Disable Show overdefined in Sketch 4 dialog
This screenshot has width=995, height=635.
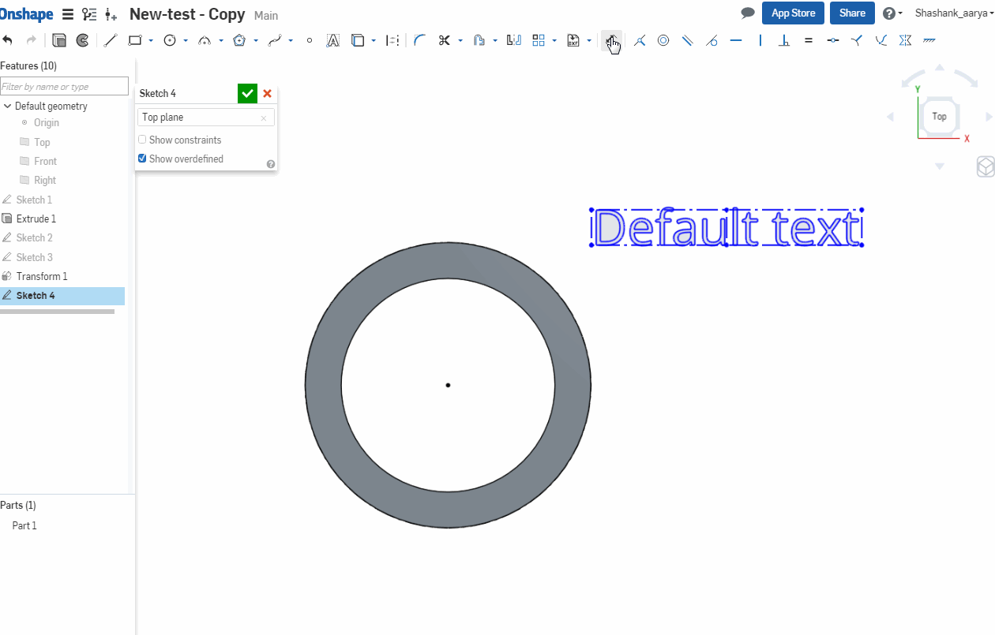pyautogui.click(x=142, y=158)
